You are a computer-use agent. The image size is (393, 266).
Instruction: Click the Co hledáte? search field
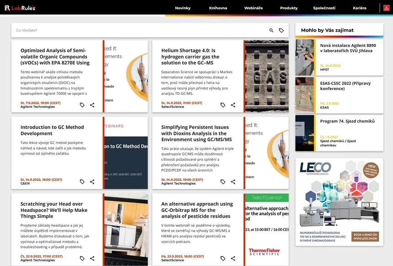(x=91, y=30)
